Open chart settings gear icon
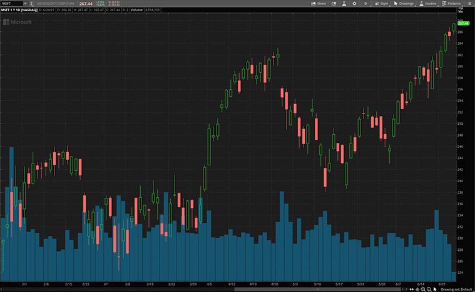 (x=354, y=4)
